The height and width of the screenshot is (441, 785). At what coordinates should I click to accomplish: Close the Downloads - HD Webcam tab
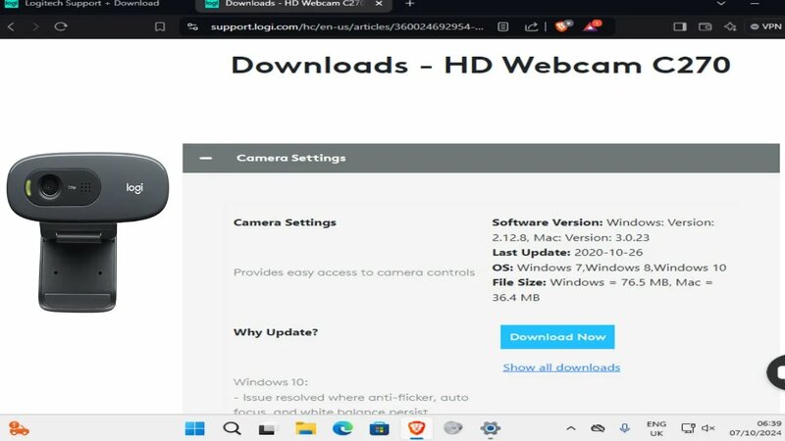[x=379, y=4]
